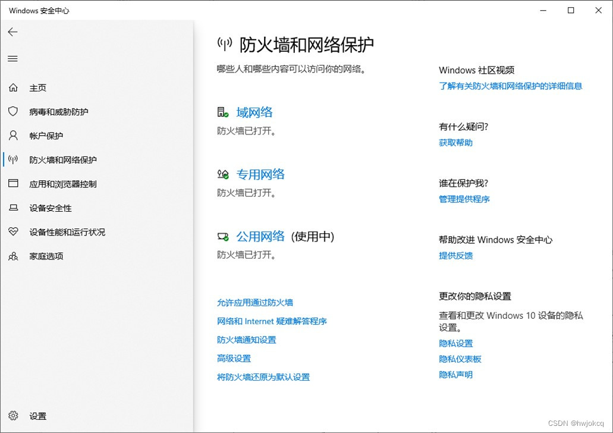The height and width of the screenshot is (433, 613).
Task: Click the antenna icon in page heading
Action: (225, 44)
